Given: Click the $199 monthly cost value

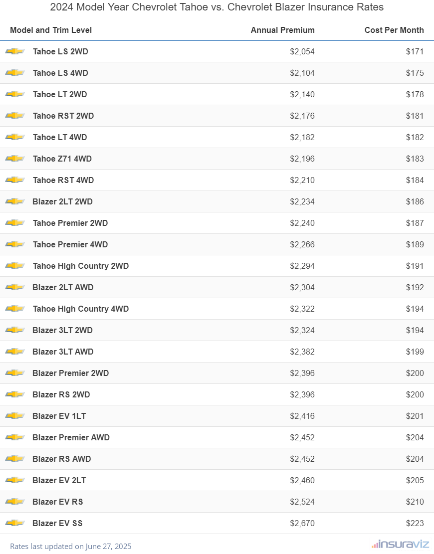Looking at the screenshot, I should tap(415, 352).
